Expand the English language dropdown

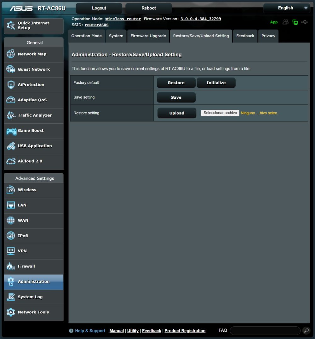(x=286, y=8)
